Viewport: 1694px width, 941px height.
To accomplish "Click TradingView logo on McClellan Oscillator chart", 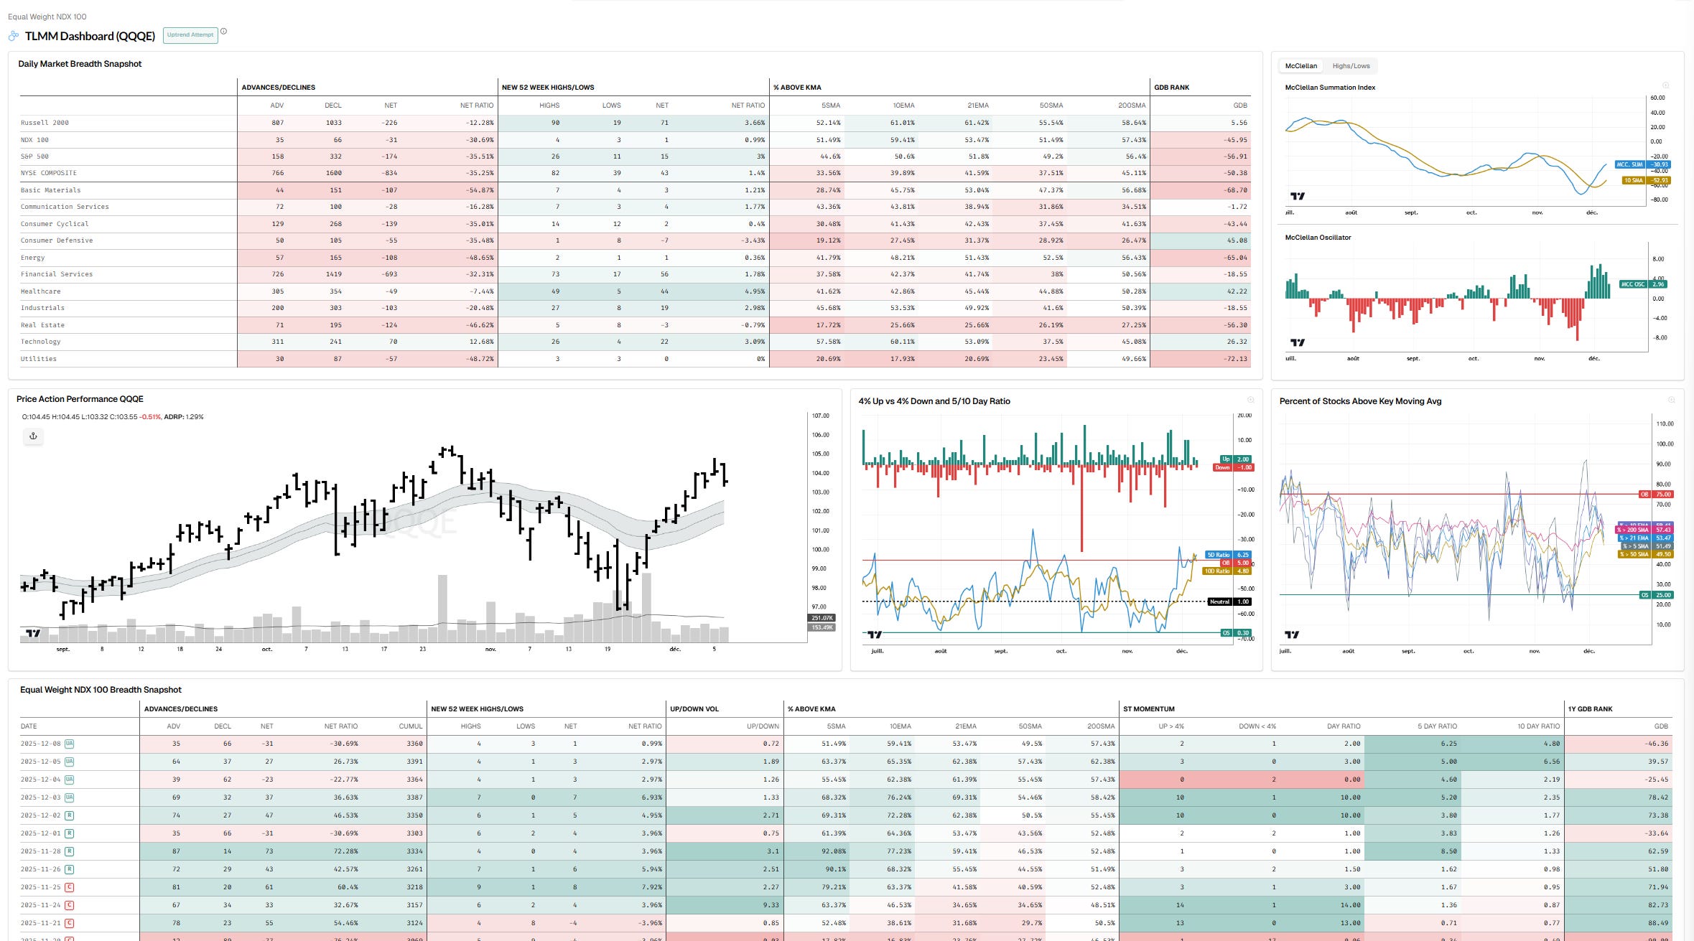I will (1297, 343).
